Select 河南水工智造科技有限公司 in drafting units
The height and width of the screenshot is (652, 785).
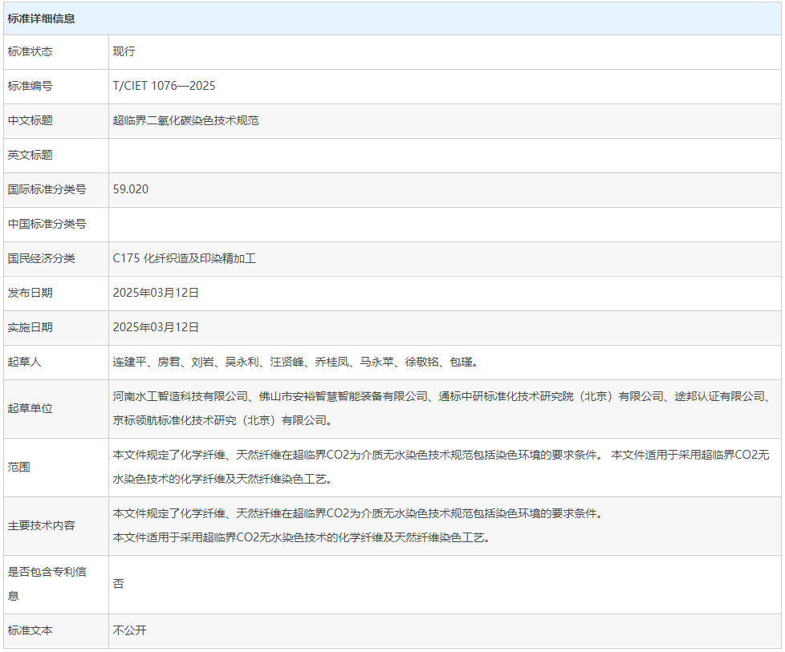[x=180, y=396]
